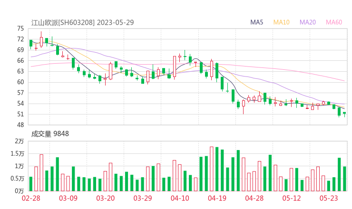Screen dimensions: 352x209
Task: Select the 05-23 date label
Action: pyautogui.click(x=328, y=198)
